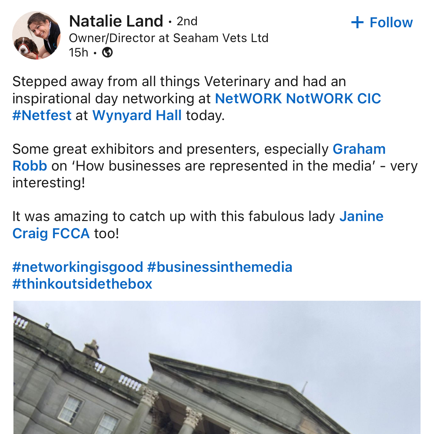Select the #thinkoutsidethebox hashtag
The image size is (434, 434).
(82, 284)
